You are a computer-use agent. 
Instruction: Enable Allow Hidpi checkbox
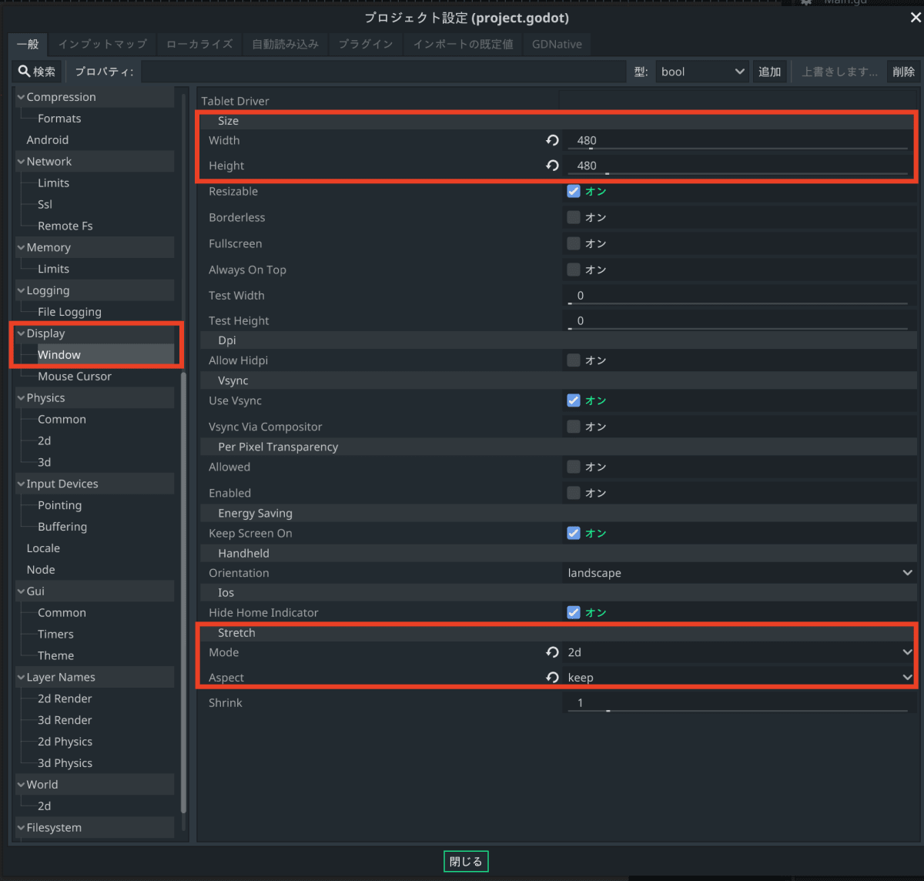(574, 360)
